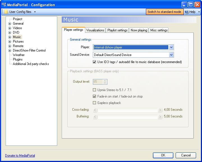Click the Cancel button
202x162 pixels.
click(x=186, y=155)
